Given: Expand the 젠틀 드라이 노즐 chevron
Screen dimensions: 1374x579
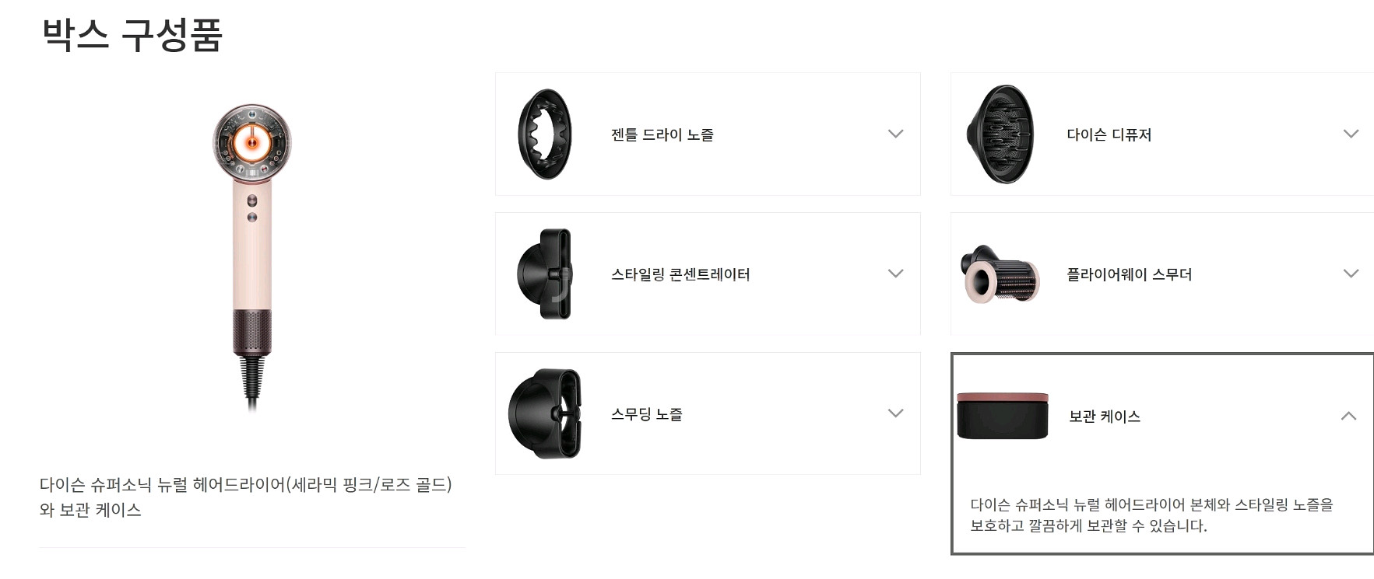Looking at the screenshot, I should [x=895, y=134].
